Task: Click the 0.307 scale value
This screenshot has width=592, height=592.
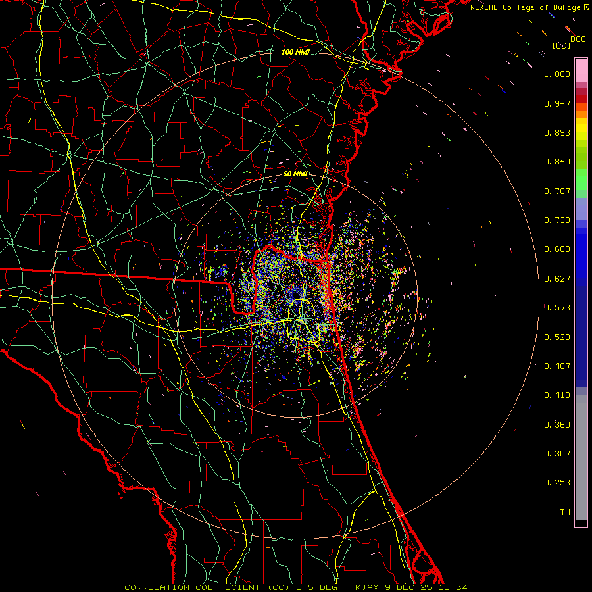Action: click(557, 454)
